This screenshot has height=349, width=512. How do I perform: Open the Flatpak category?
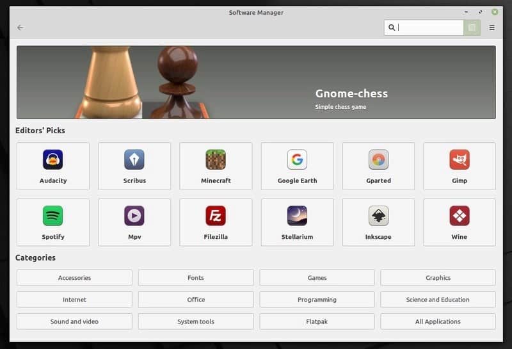pos(317,321)
